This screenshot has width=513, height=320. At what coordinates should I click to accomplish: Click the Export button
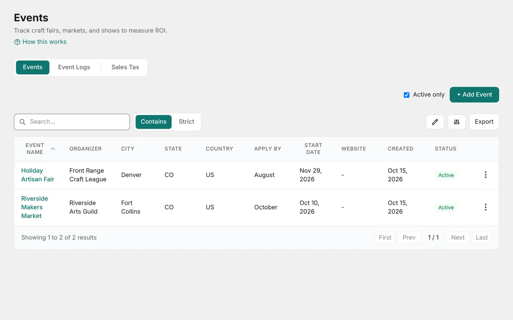click(484, 122)
